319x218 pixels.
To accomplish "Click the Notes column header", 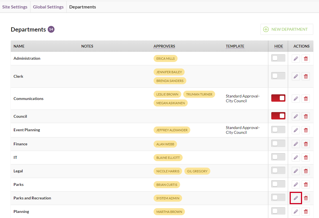I will [x=87, y=46].
